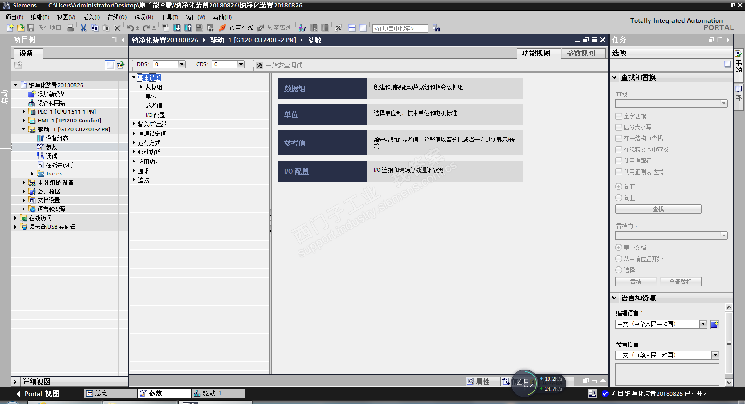
Task: Click the split editor vertically icon
Action: tap(363, 28)
